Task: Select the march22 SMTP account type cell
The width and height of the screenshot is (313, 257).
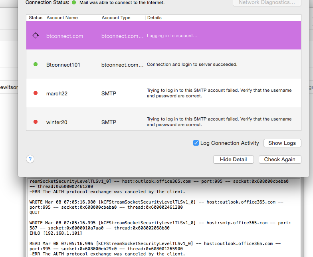Action: click(x=109, y=93)
